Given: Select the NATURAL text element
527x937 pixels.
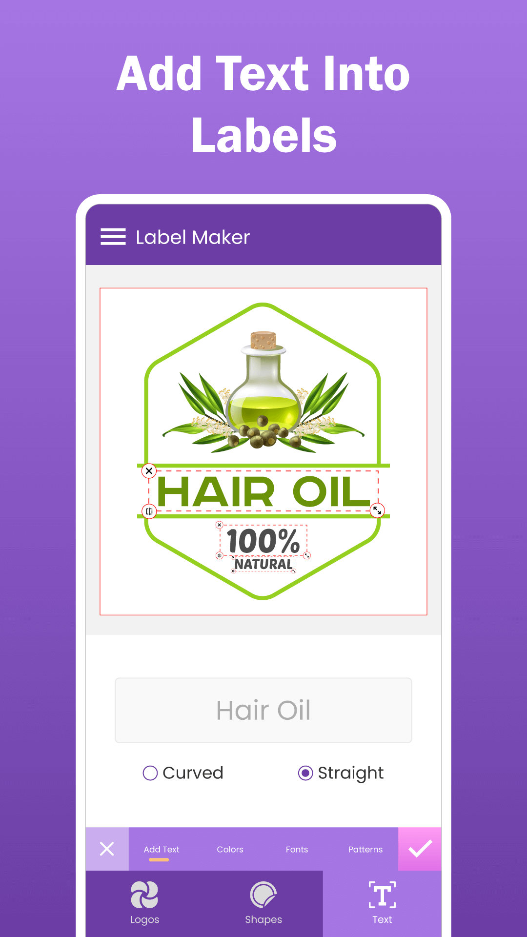Looking at the screenshot, I should 263,564.
